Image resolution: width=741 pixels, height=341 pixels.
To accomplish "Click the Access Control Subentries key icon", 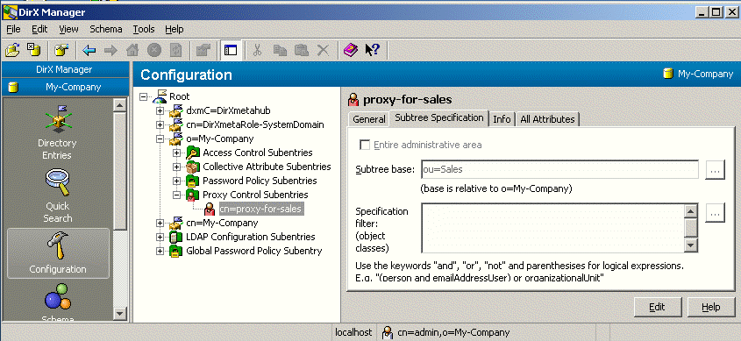I will (192, 153).
